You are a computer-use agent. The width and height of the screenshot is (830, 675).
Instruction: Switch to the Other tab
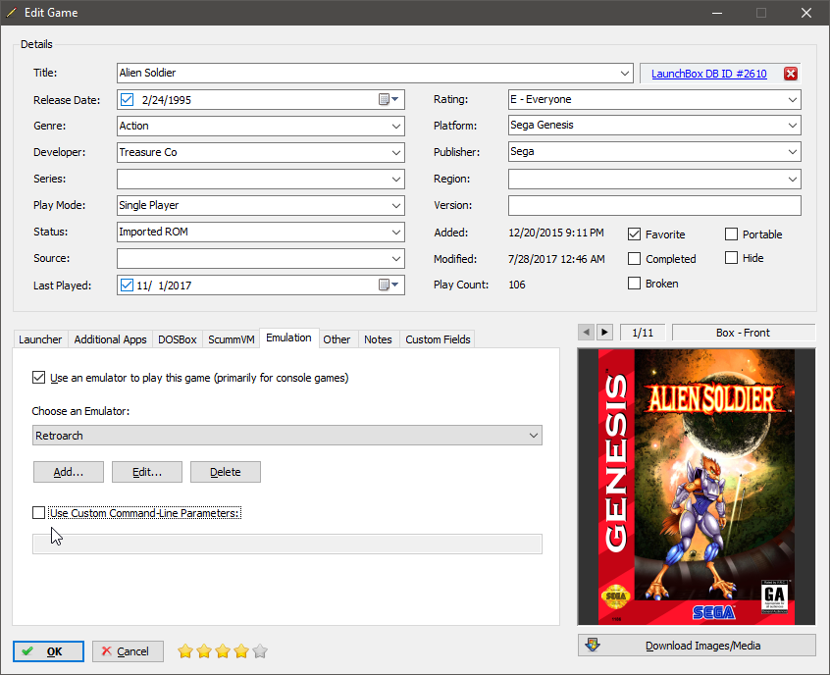(337, 339)
